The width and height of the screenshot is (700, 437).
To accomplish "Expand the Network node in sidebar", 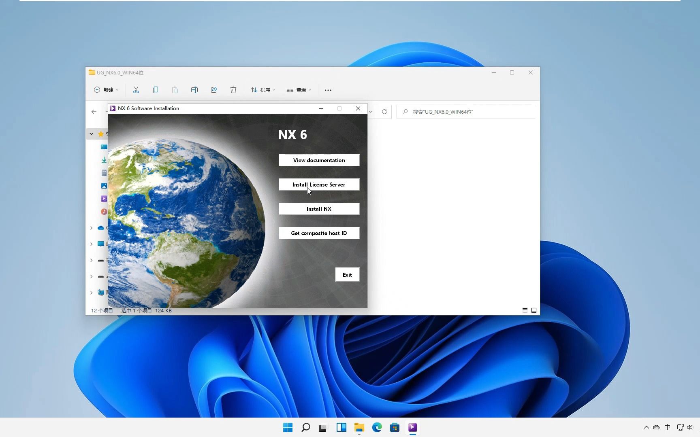I will (91, 293).
